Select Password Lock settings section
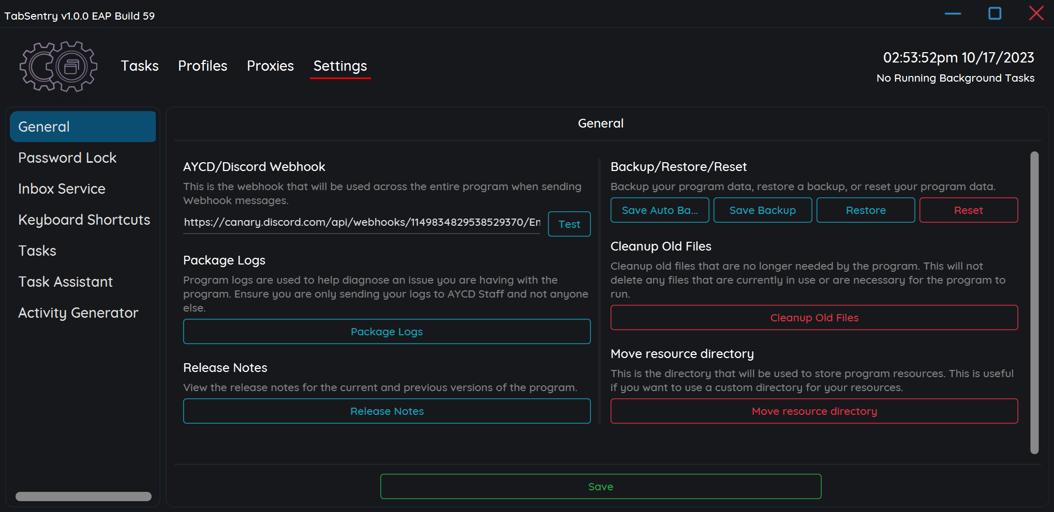Image resolution: width=1054 pixels, height=512 pixels. pos(67,158)
